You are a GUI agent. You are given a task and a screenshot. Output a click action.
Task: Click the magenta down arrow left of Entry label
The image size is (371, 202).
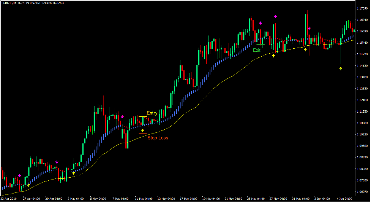pos(122,117)
